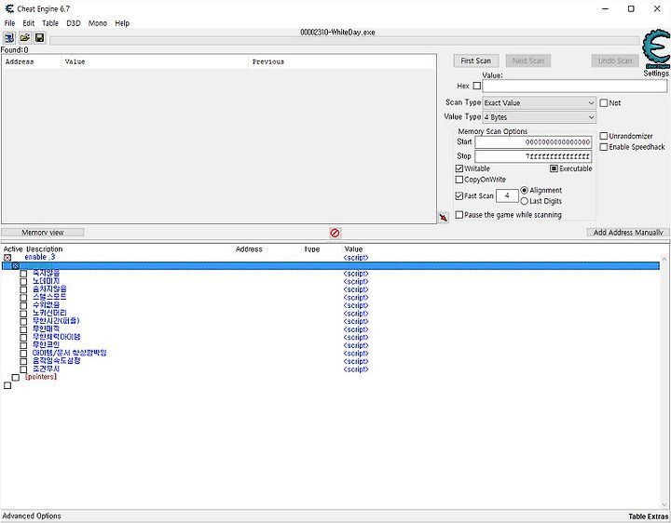Activate the 죽지않음 cheat checkbox

[23, 274]
